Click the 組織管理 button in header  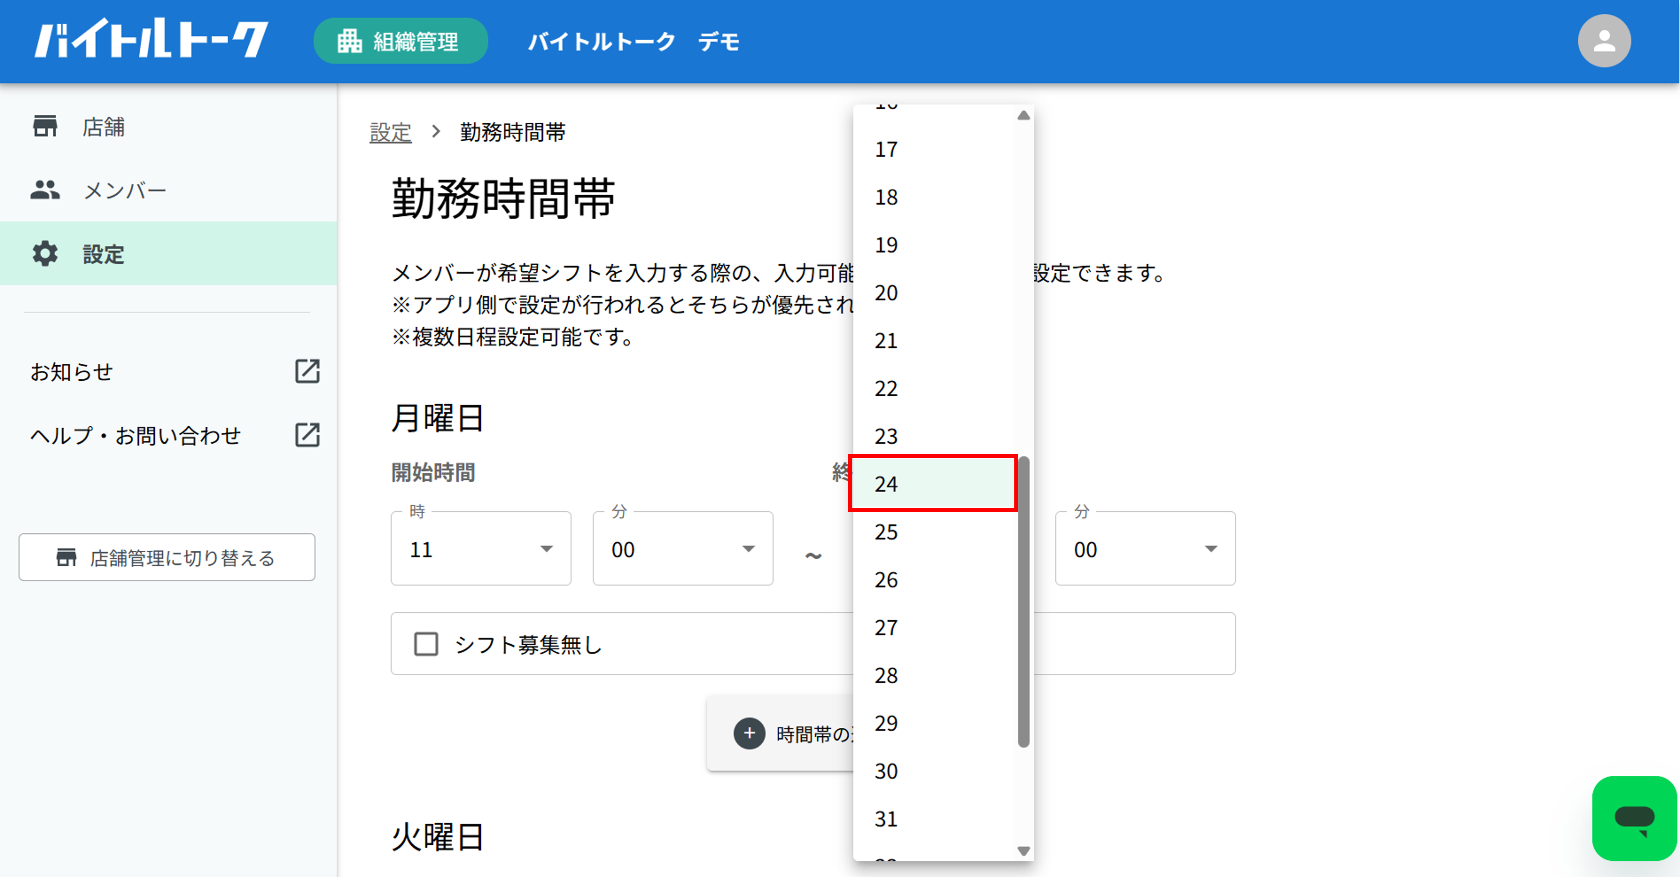pos(400,41)
